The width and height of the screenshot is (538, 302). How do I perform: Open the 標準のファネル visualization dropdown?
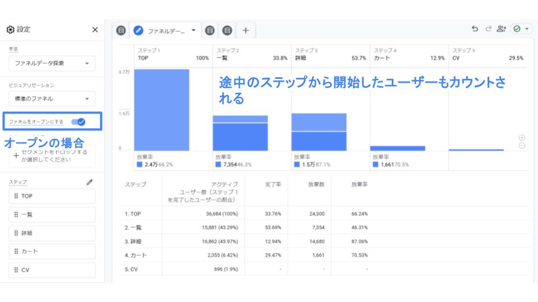(x=52, y=98)
